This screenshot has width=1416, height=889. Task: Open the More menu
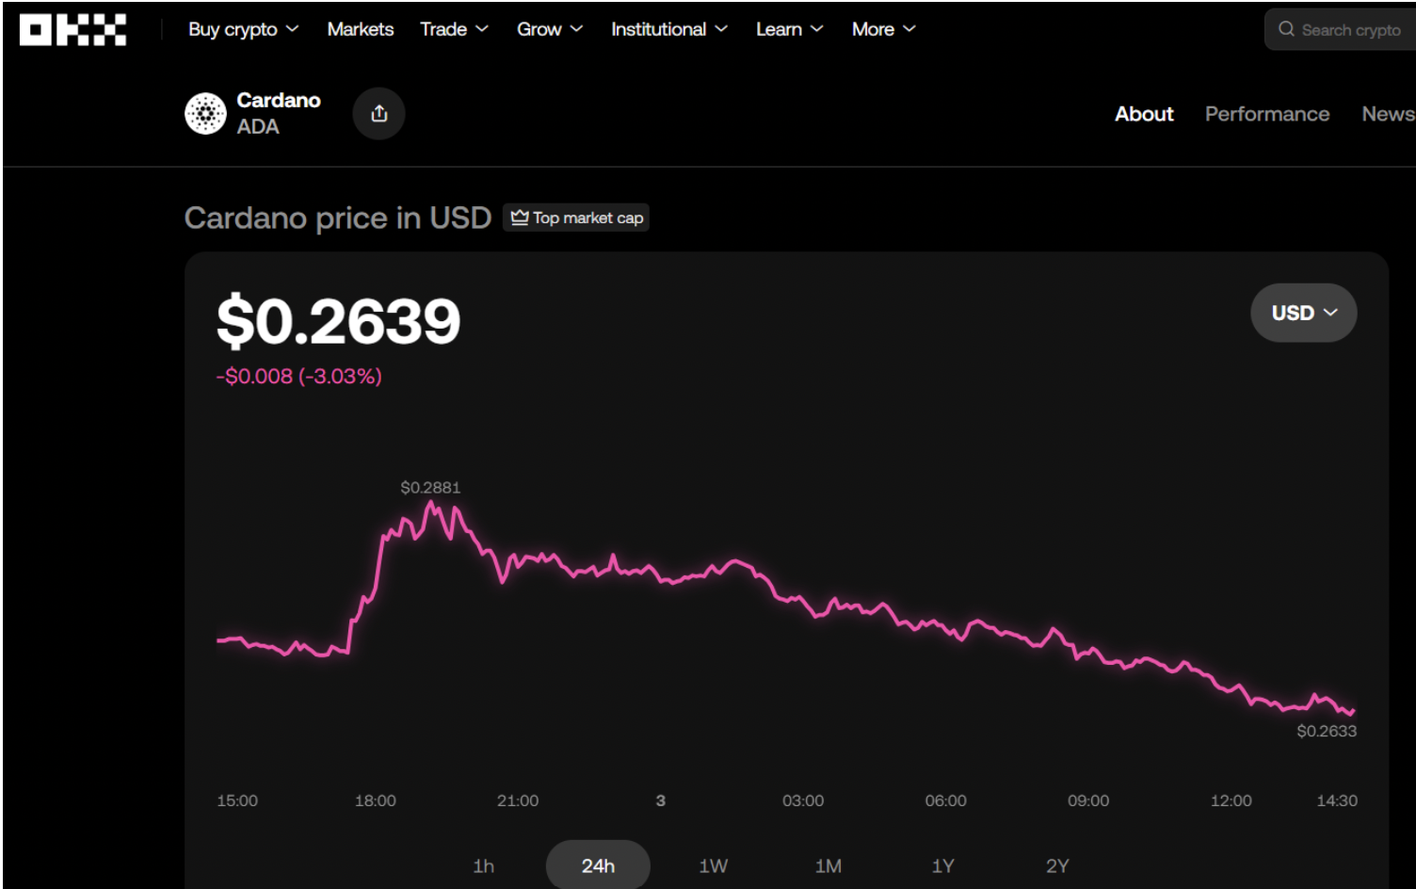(883, 29)
